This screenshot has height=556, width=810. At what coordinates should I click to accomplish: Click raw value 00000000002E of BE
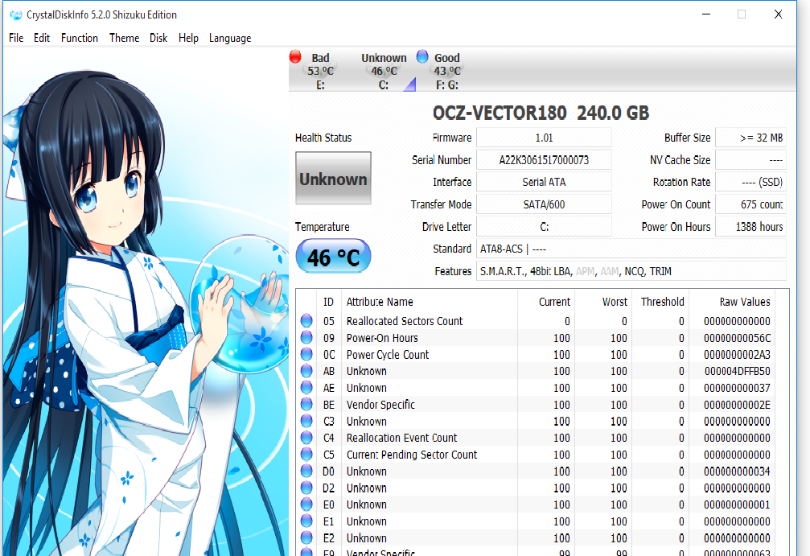click(x=737, y=405)
